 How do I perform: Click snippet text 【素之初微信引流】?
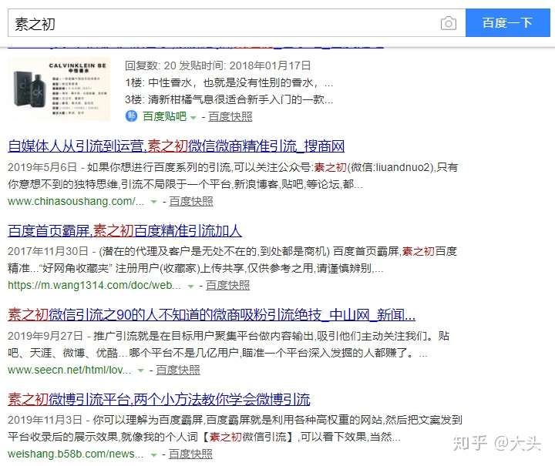click(x=249, y=437)
